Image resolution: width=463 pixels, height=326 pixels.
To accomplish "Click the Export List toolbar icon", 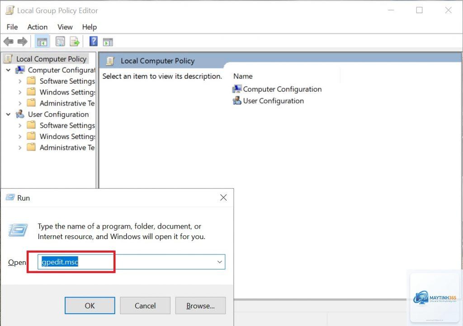I will click(75, 41).
